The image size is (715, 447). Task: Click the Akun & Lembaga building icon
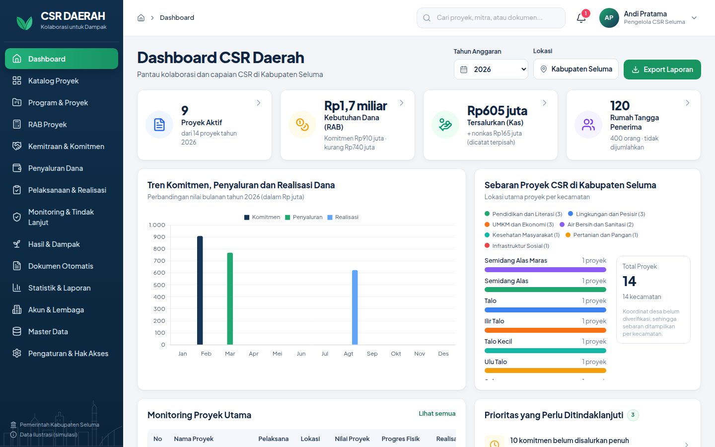coord(17,309)
